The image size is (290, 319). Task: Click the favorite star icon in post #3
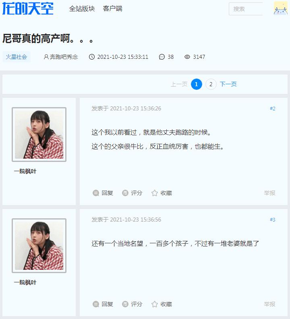pyautogui.click(x=155, y=304)
